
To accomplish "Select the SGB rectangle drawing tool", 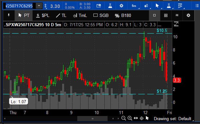I will point(101,15).
